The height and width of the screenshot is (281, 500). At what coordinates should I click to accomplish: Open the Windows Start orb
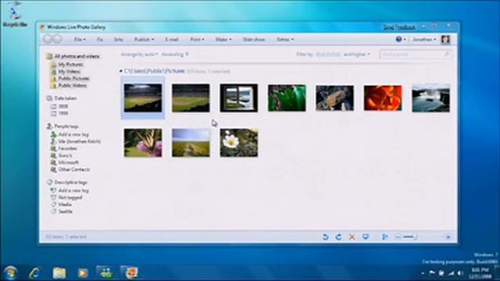(x=10, y=272)
